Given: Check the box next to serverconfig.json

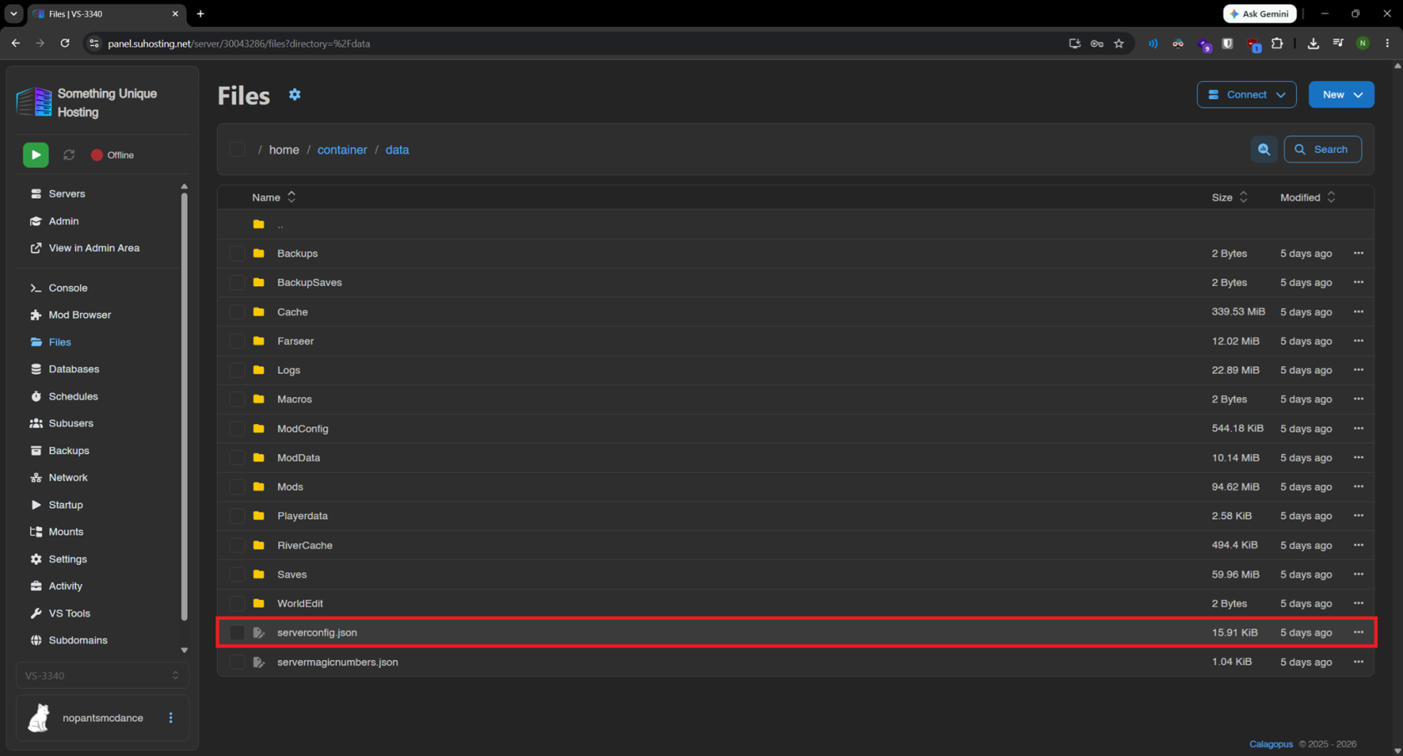Looking at the screenshot, I should click(x=237, y=633).
